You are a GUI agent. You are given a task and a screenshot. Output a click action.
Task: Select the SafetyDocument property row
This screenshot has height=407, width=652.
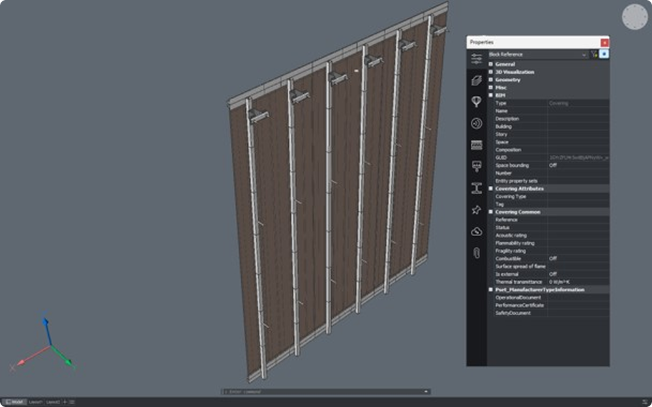point(552,313)
